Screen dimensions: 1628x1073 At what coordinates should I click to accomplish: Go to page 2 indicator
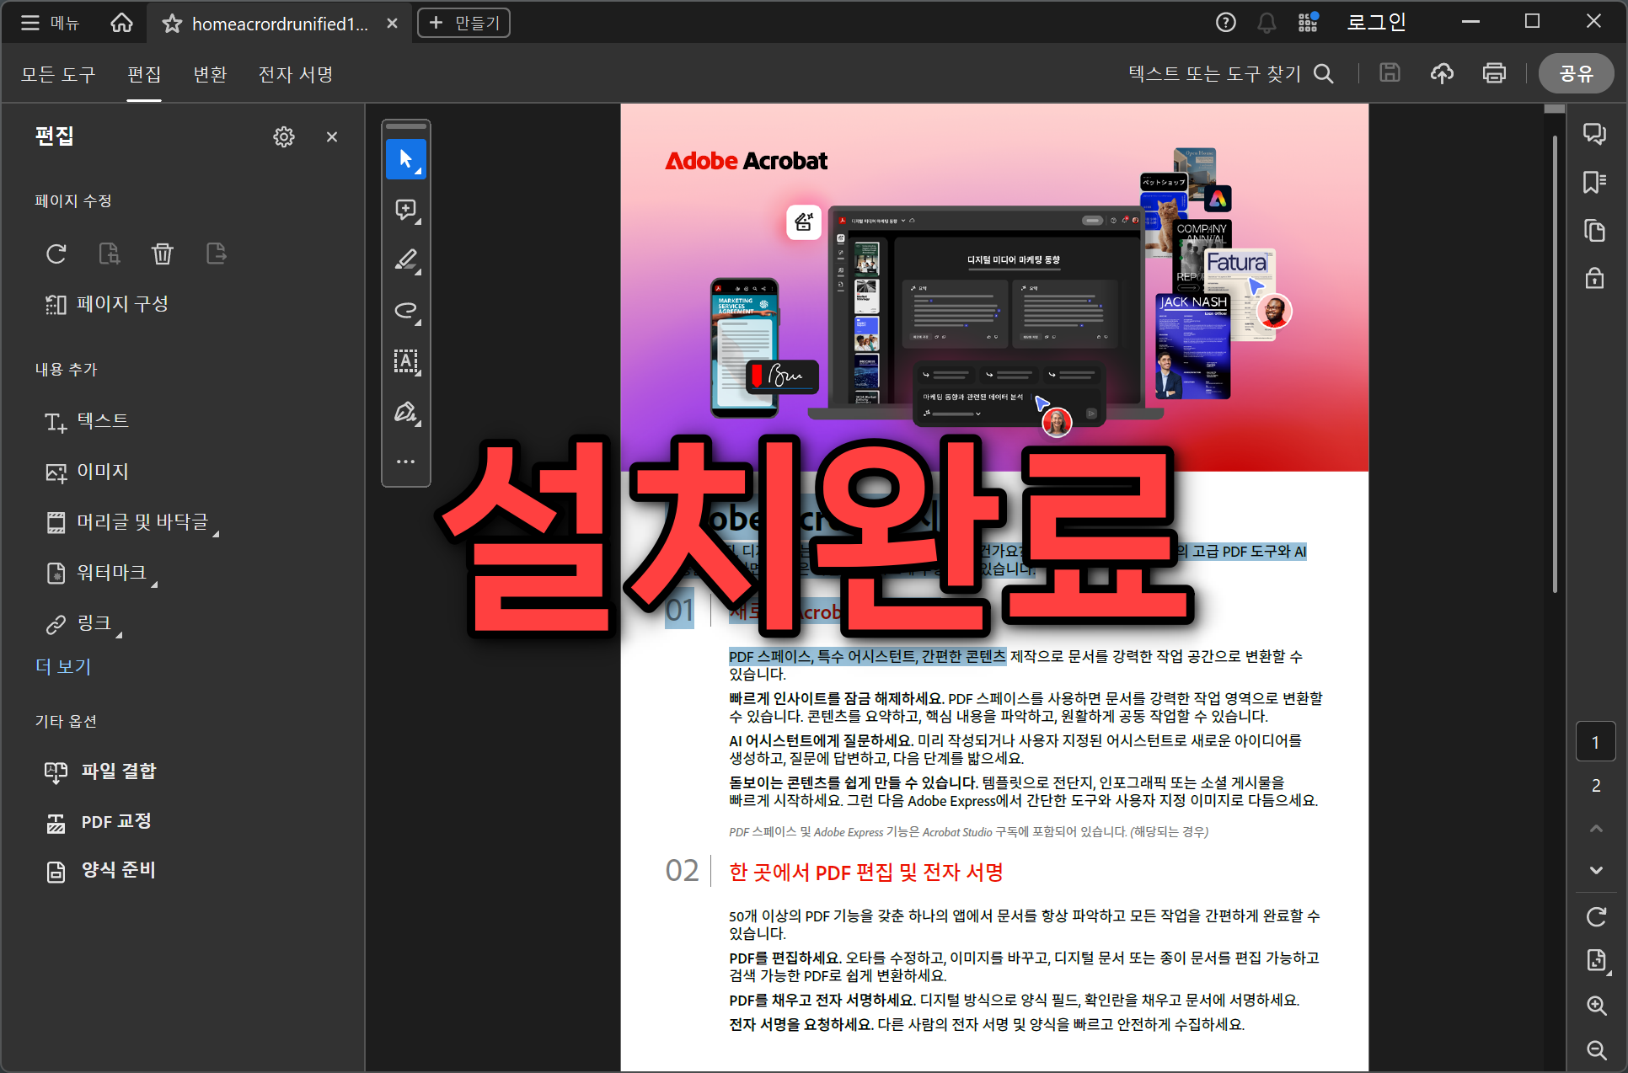coord(1596,785)
